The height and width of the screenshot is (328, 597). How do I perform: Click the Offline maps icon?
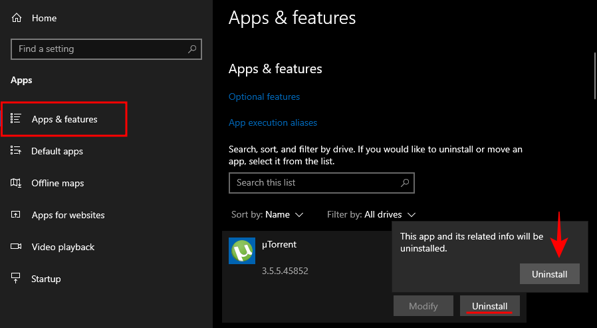[17, 183]
